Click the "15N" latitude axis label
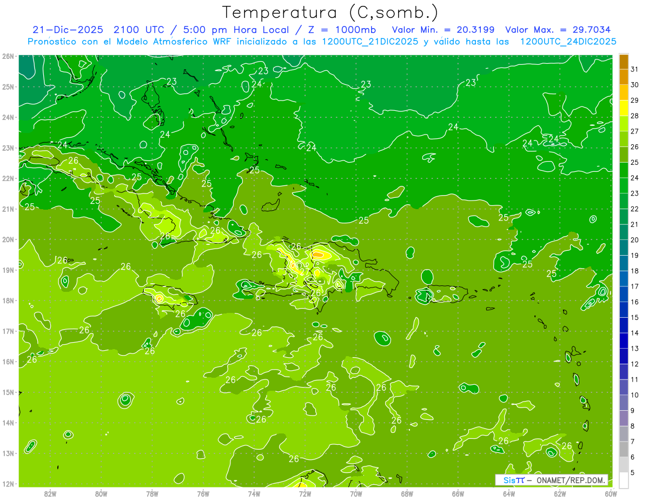 pyautogui.click(x=8, y=392)
